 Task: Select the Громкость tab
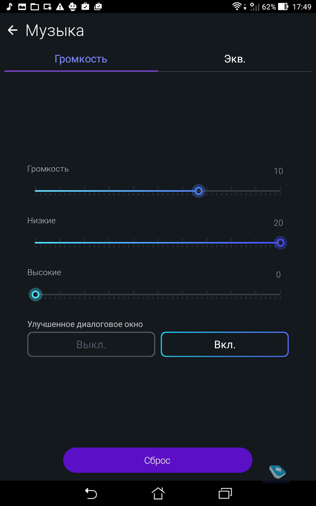(x=81, y=59)
